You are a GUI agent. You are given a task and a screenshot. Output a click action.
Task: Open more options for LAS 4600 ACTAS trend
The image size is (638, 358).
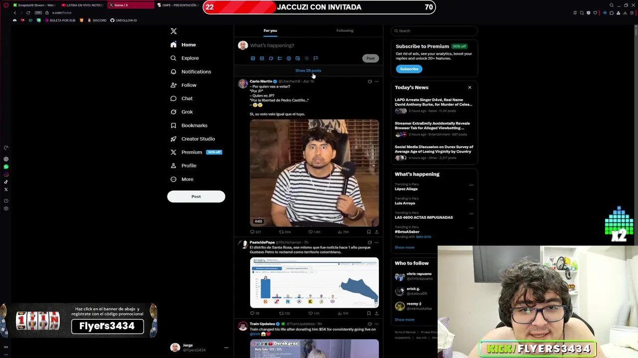pos(471,214)
